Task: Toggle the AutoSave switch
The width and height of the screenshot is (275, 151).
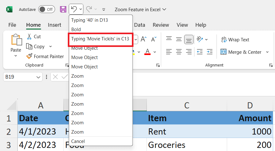Action: point(46,9)
